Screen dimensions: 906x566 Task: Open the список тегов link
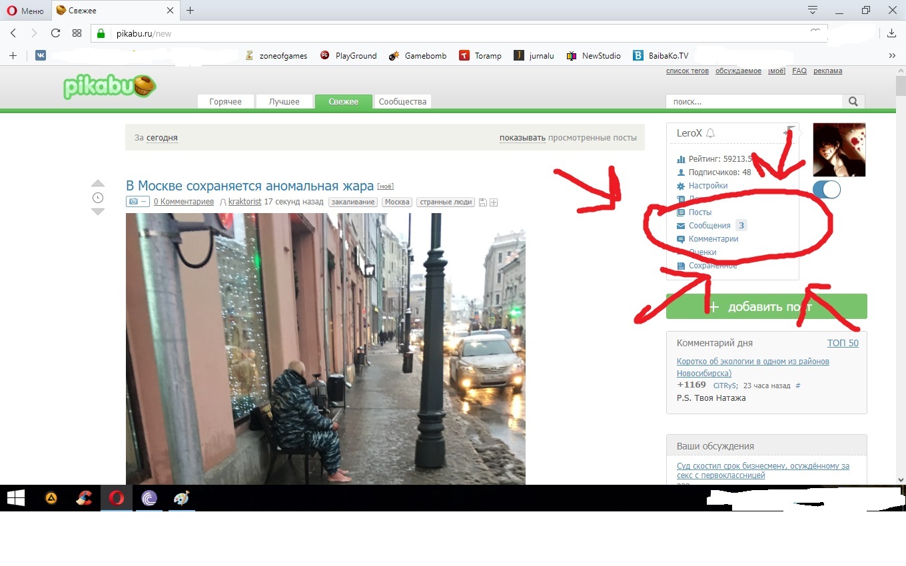[x=687, y=71]
